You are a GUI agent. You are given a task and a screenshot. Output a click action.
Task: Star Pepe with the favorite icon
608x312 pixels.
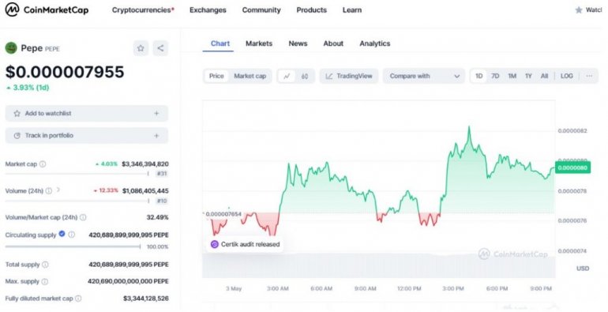click(x=141, y=48)
